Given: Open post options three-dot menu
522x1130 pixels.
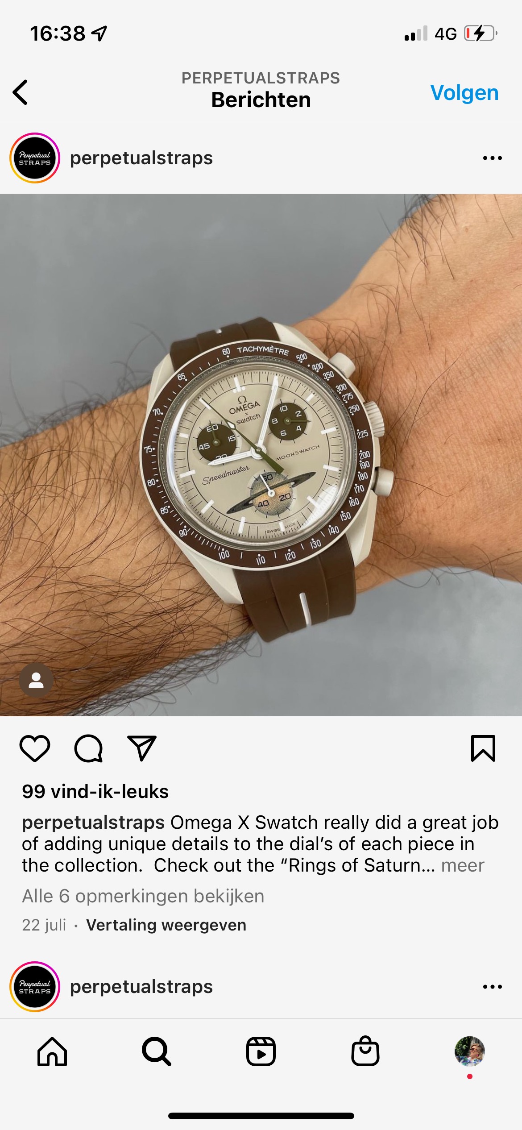Looking at the screenshot, I should [x=493, y=158].
